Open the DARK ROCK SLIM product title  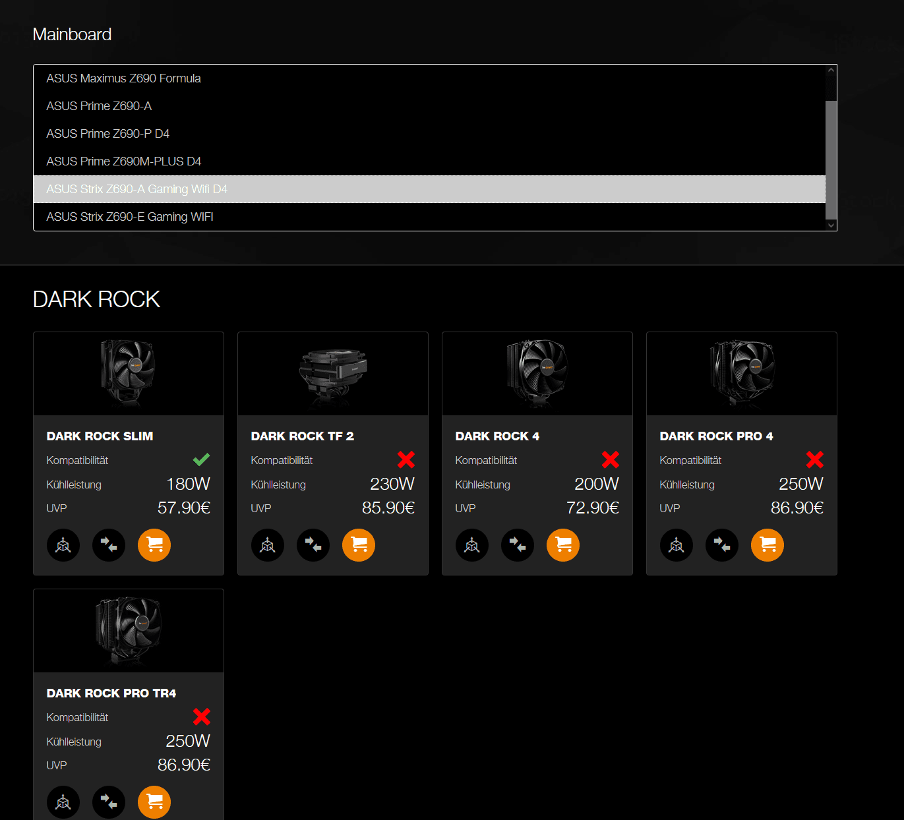click(x=100, y=436)
